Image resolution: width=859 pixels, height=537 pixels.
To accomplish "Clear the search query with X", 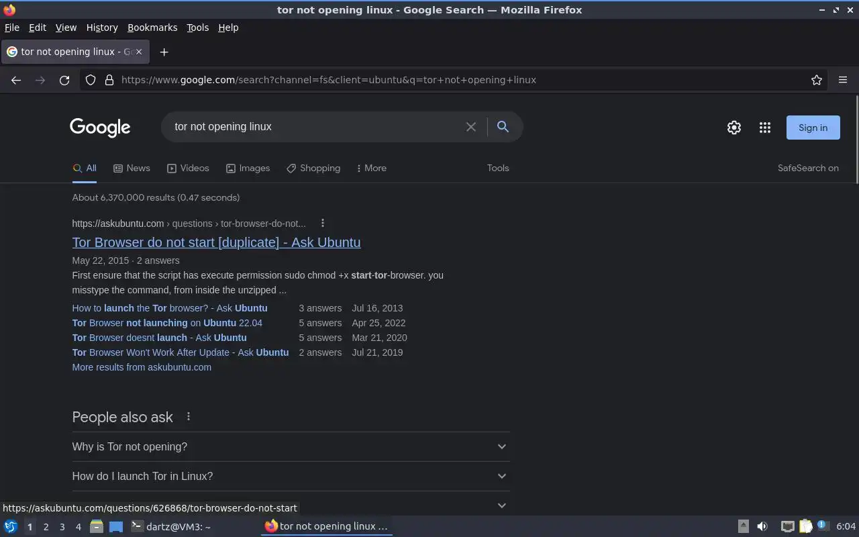I will pos(471,127).
